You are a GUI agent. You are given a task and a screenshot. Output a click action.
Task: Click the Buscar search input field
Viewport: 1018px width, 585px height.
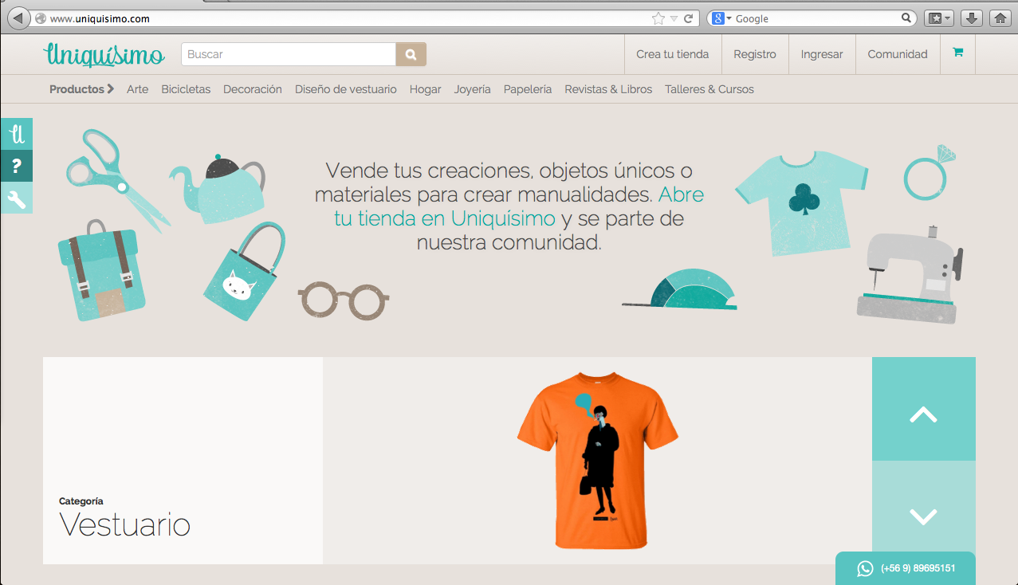[289, 54]
